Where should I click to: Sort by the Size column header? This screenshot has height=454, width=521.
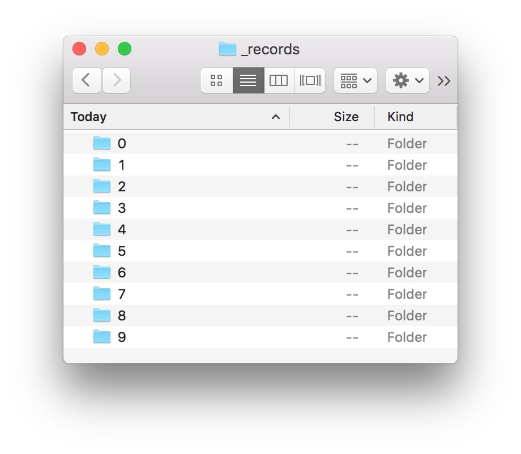[x=346, y=117]
